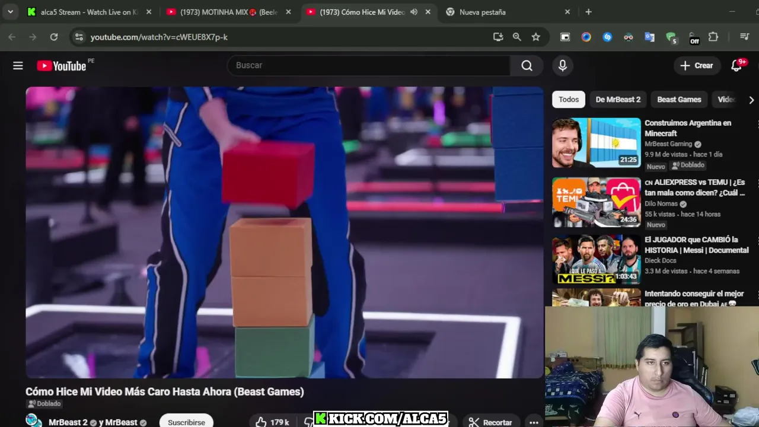759x427 pixels.
Task: Open media controls in Chrome toolbar
Action: tap(745, 37)
